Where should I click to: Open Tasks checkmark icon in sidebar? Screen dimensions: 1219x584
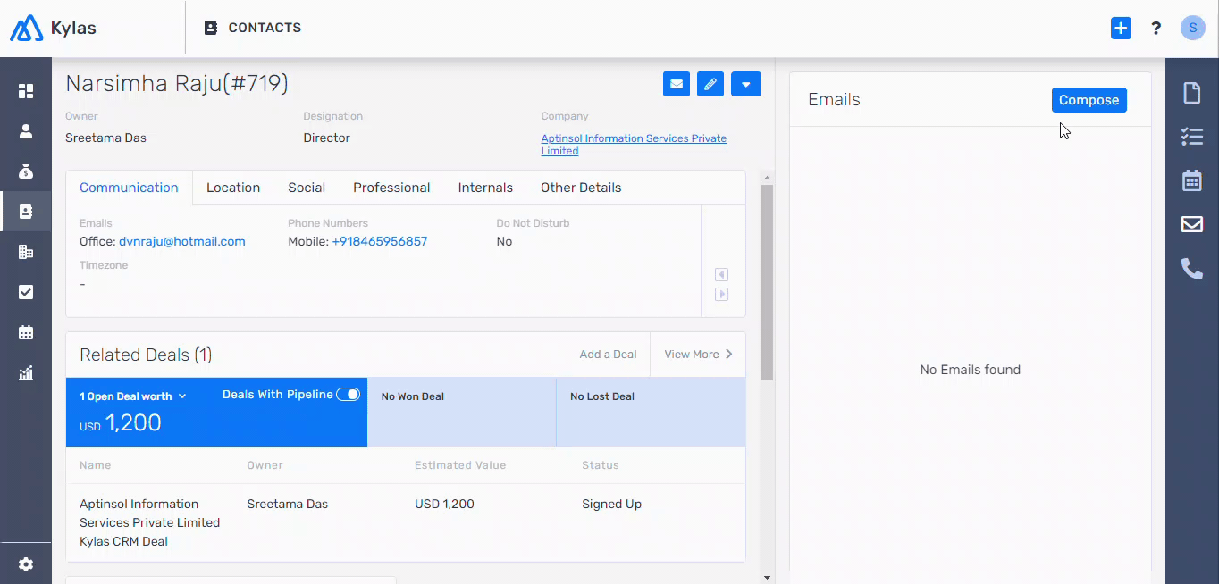(x=26, y=292)
